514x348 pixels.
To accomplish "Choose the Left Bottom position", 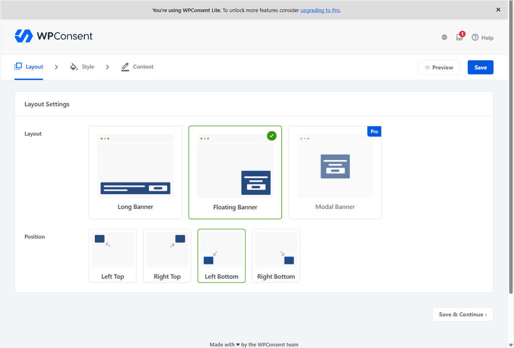I will click(221, 256).
